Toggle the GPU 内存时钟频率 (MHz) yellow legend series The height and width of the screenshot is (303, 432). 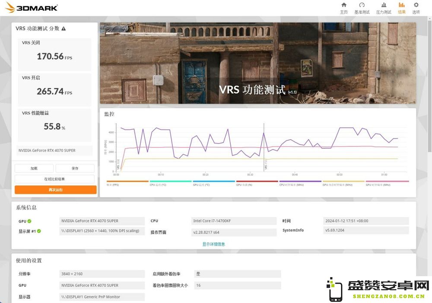343,183
